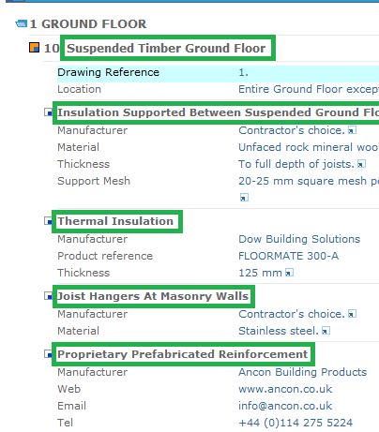Collapse the Thermal Insulation section marker

48,221
